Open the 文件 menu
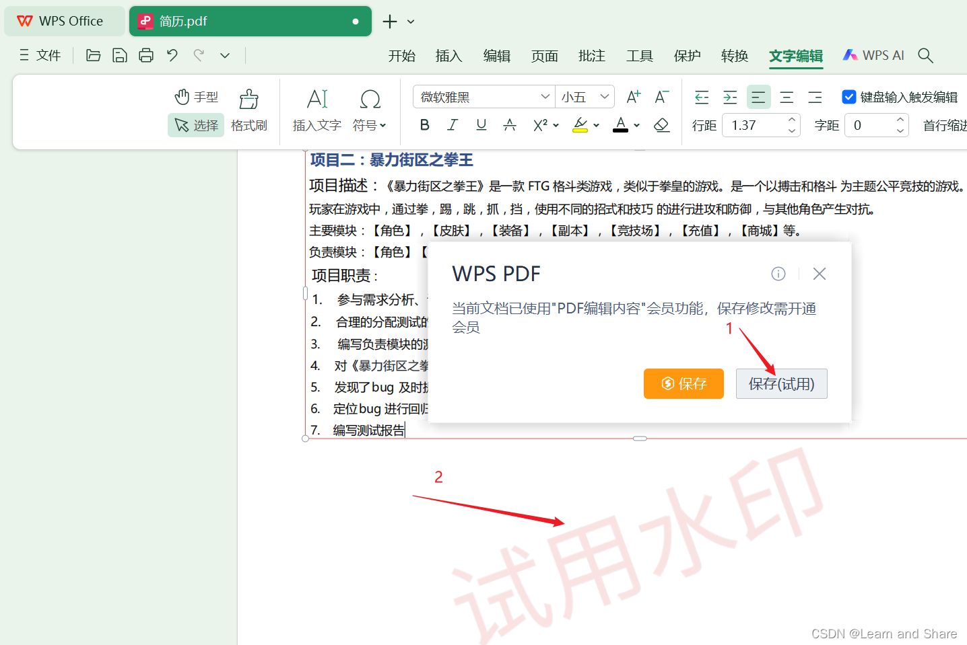The image size is (967, 645). point(40,55)
